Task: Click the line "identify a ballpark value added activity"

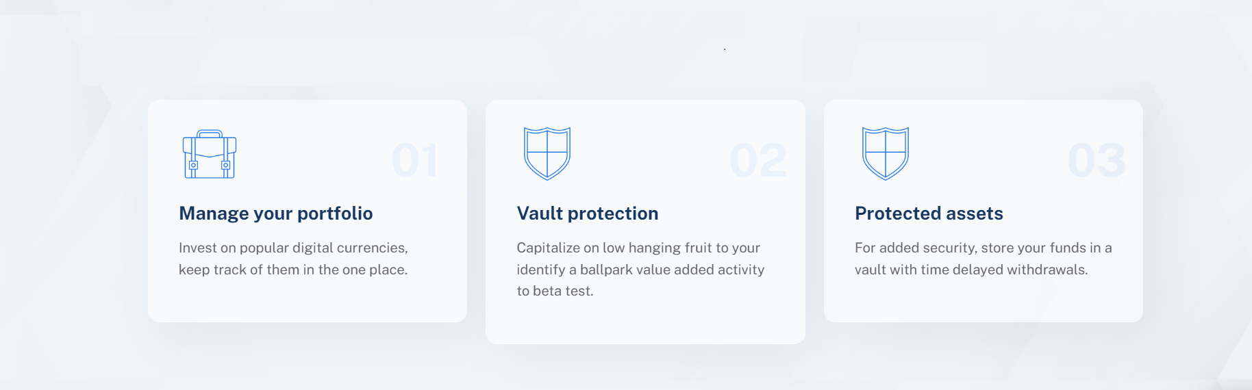Action: click(640, 270)
